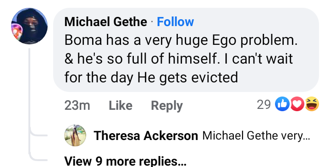Open Michael Gethe's name link
This screenshot has width=330, height=167.
[106, 22]
